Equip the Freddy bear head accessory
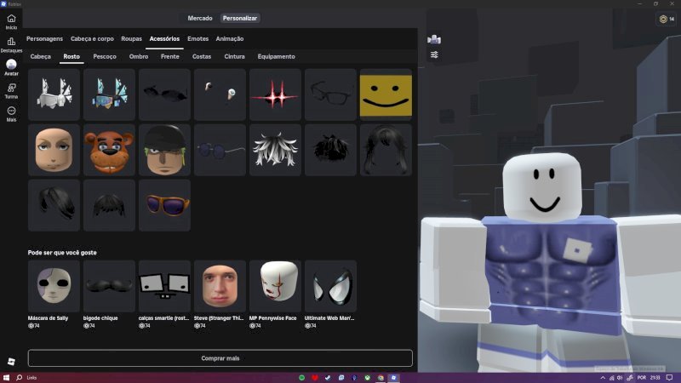681x383 pixels. [109, 150]
